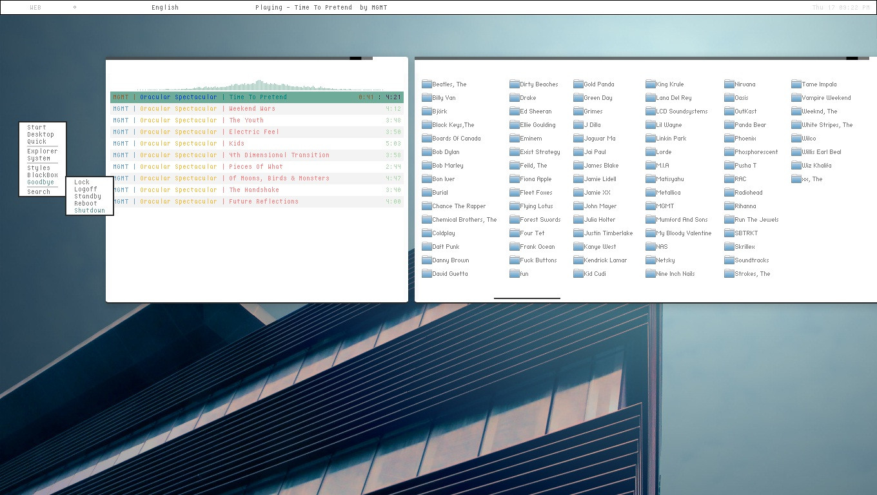Play The Handshake track
877x495 pixels.
tap(257, 190)
